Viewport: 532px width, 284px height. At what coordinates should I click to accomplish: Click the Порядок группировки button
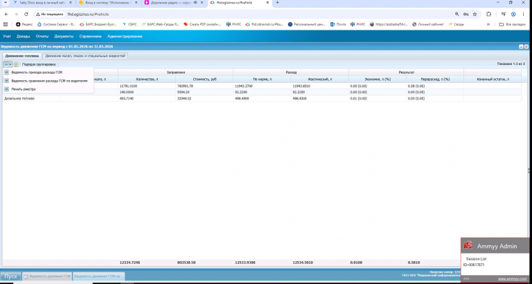click(39, 64)
